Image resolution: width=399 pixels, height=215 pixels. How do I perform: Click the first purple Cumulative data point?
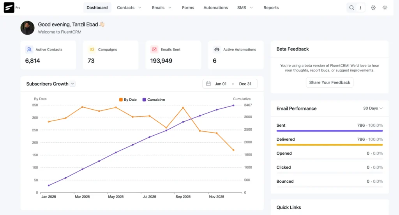coord(49,185)
